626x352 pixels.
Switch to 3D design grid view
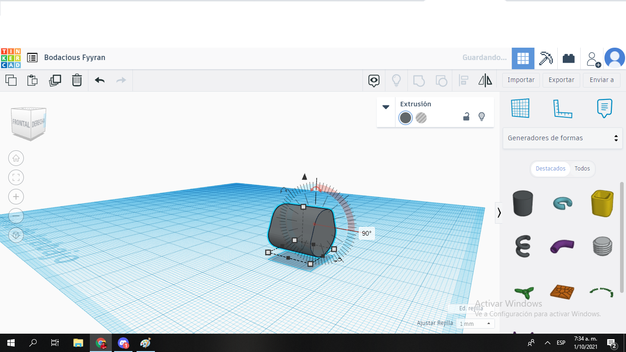click(x=523, y=58)
